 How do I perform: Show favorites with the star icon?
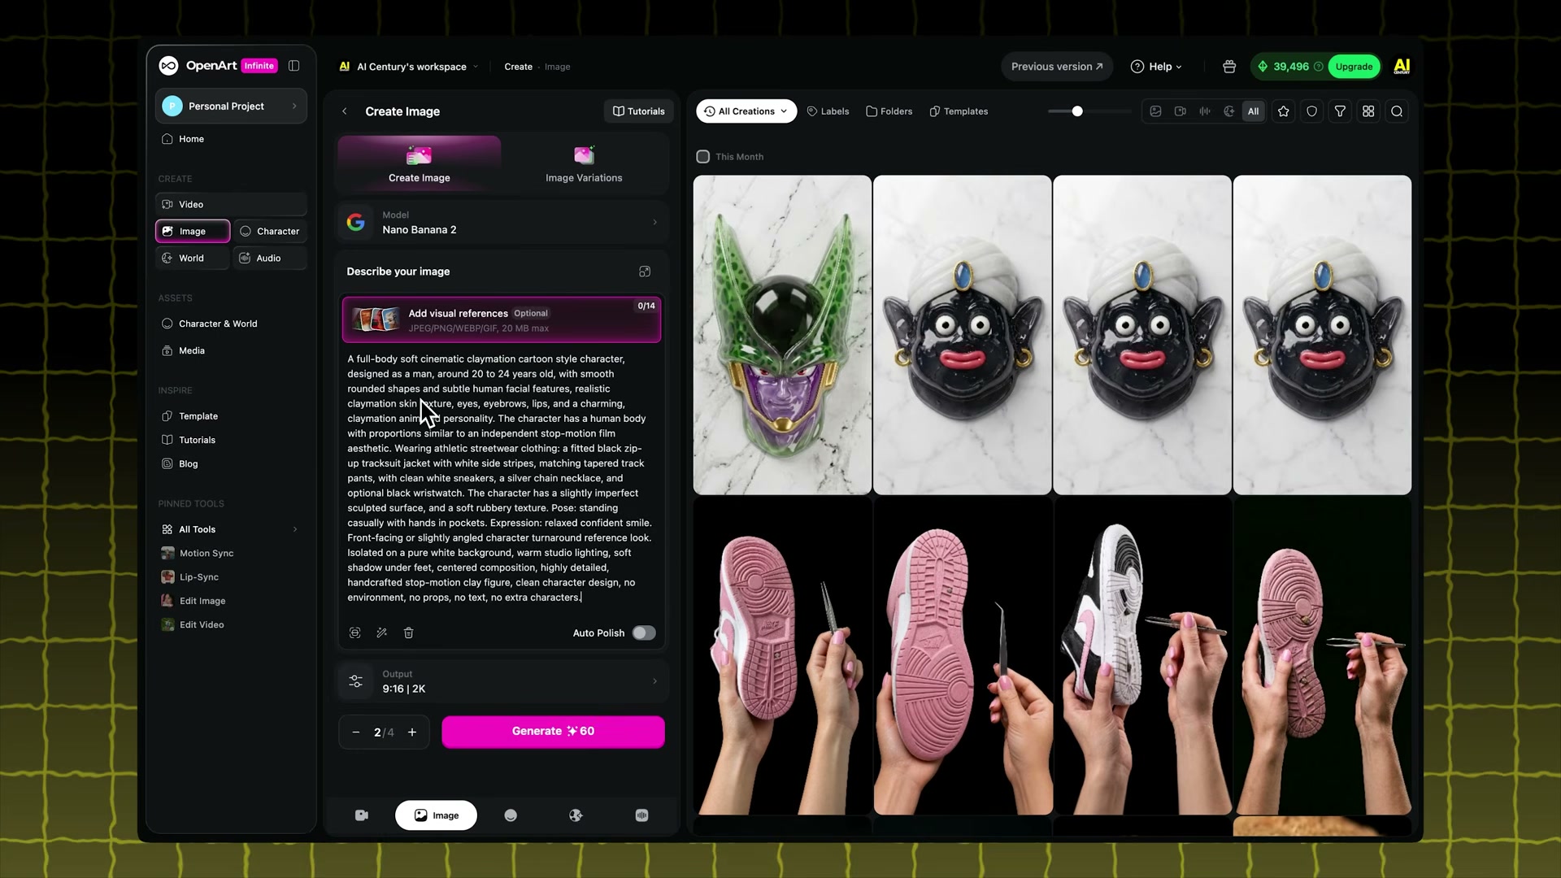coord(1284,111)
